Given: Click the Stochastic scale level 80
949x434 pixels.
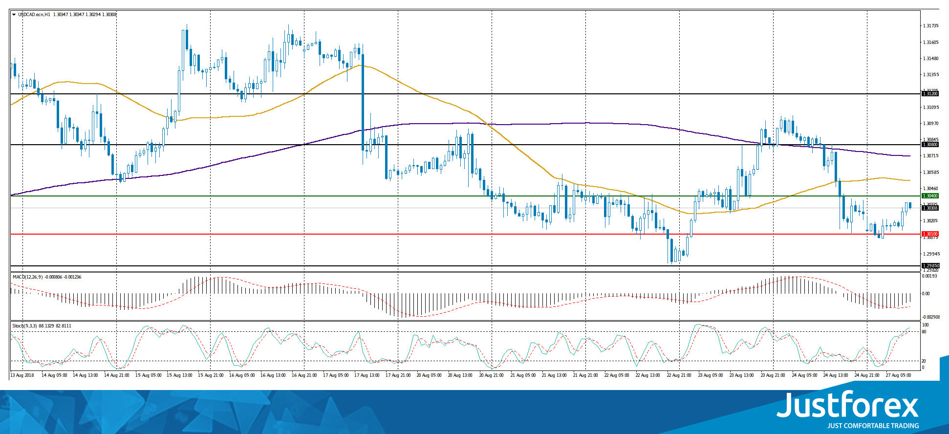Looking at the screenshot, I should (x=924, y=332).
